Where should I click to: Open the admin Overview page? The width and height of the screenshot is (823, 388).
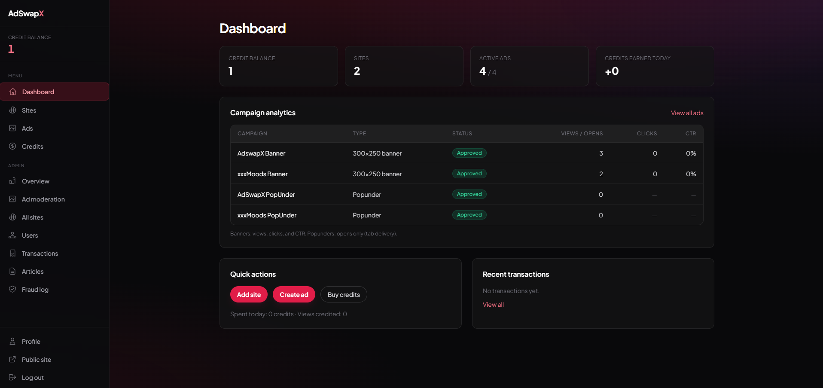pyautogui.click(x=55, y=181)
